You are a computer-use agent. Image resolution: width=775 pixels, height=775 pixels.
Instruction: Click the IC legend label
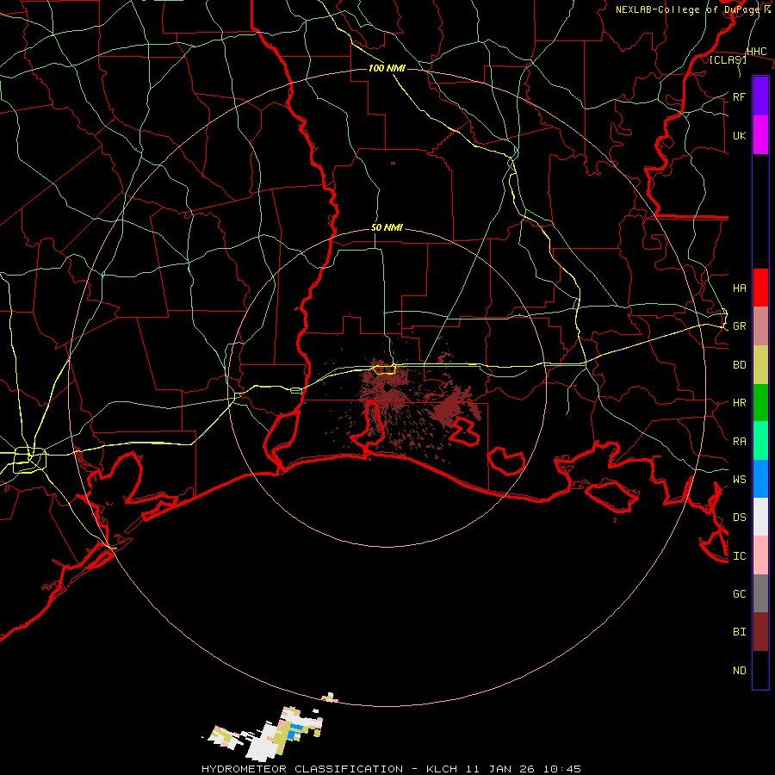point(739,555)
